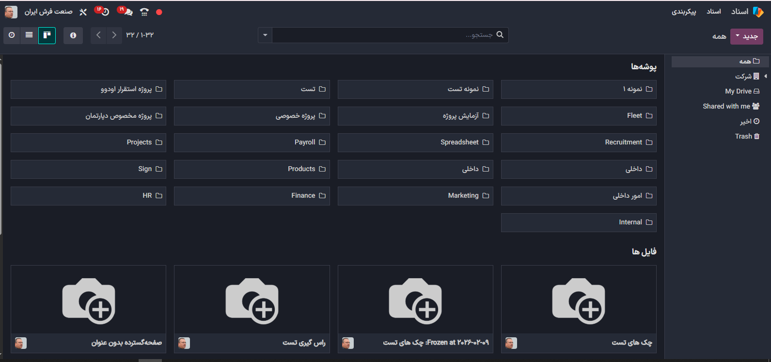Viewport: 771px width, 362px height.
Task: Click the Documents app logo icon
Action: point(758,12)
